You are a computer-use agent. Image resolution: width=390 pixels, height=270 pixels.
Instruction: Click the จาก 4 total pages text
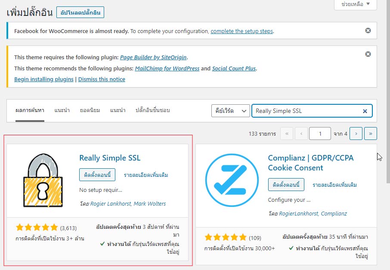[340, 134]
